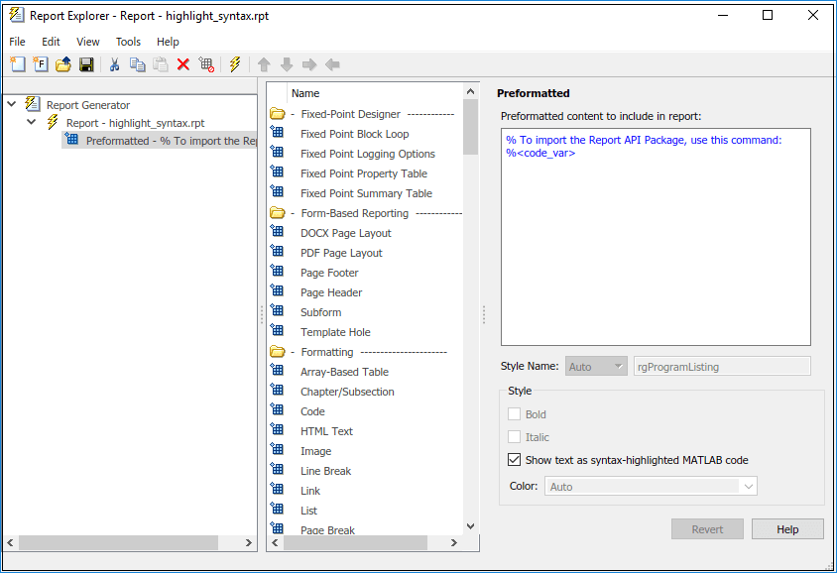Select the Page Footer component
This screenshot has height=573, width=837.
click(x=329, y=273)
